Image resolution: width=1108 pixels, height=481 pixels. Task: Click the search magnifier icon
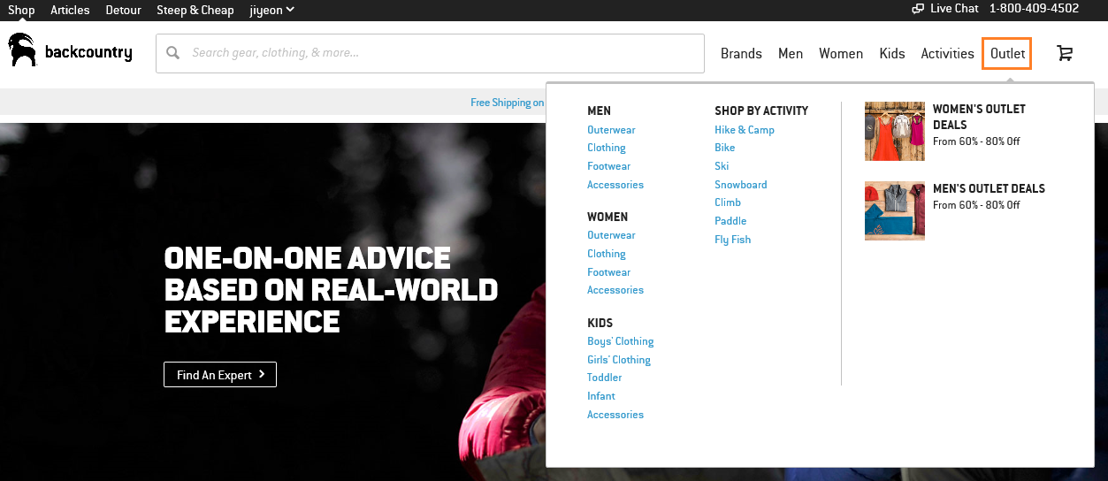(173, 53)
